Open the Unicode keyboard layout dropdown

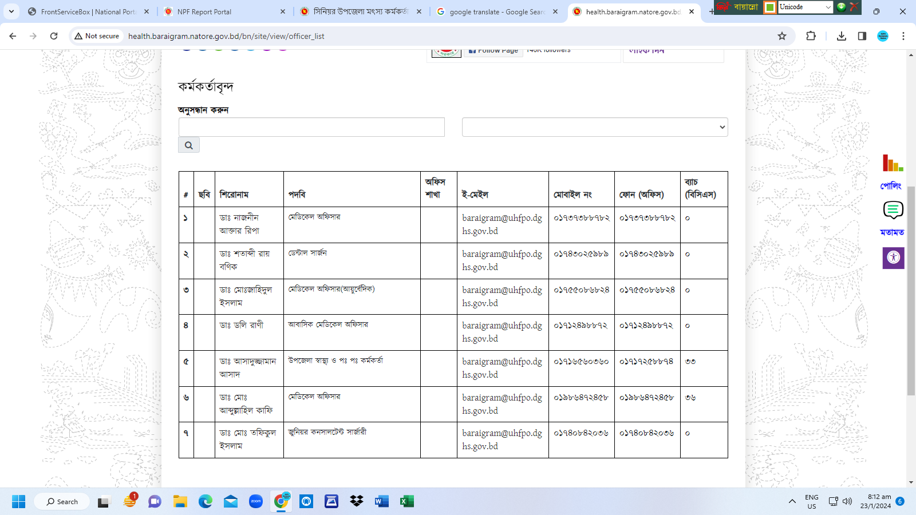[x=805, y=7]
